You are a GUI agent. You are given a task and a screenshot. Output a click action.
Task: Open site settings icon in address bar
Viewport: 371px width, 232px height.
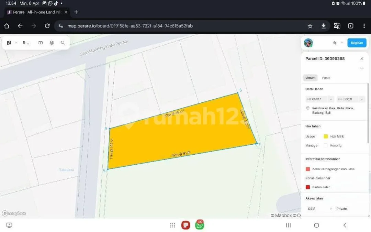[61, 26]
